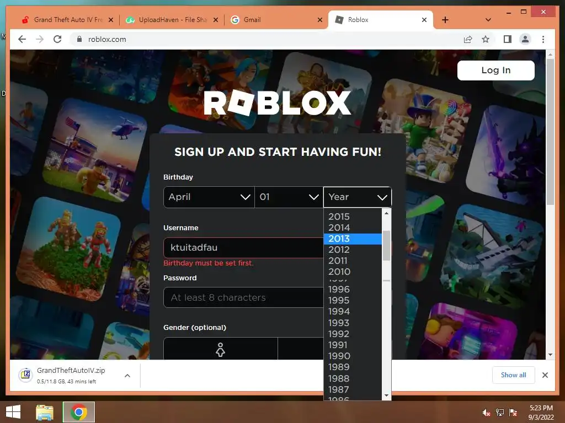
Task: Open the April month dropdown
Action: [209, 197]
